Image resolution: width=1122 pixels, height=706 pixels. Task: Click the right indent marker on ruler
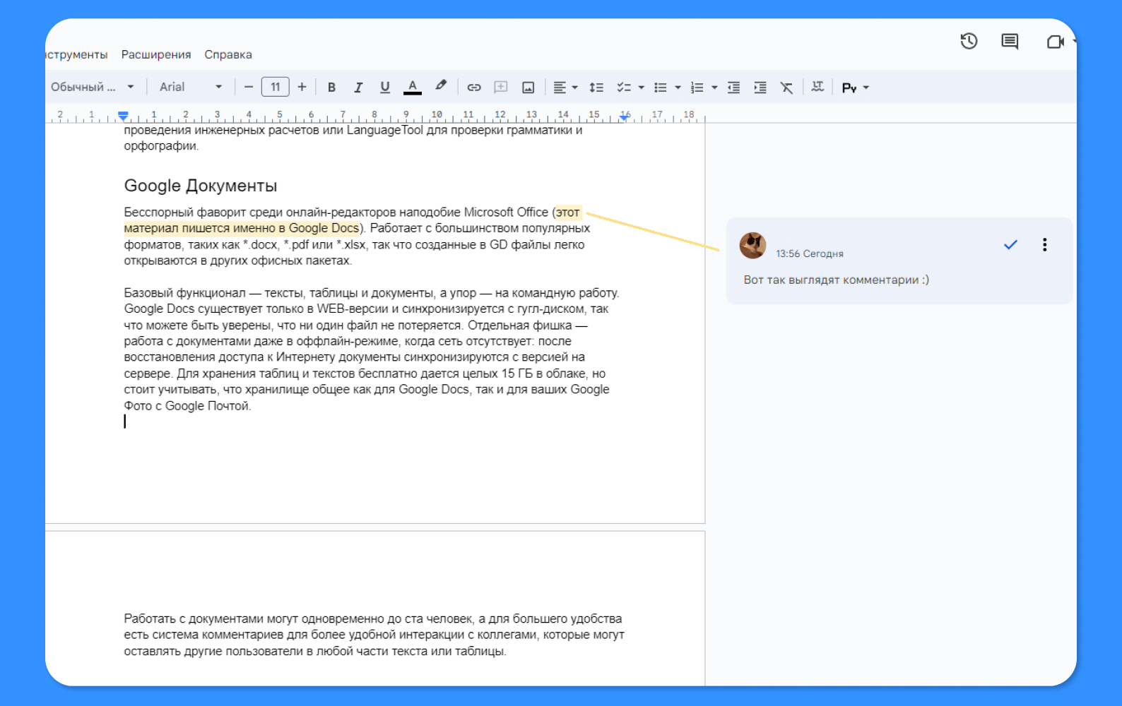[x=624, y=117]
